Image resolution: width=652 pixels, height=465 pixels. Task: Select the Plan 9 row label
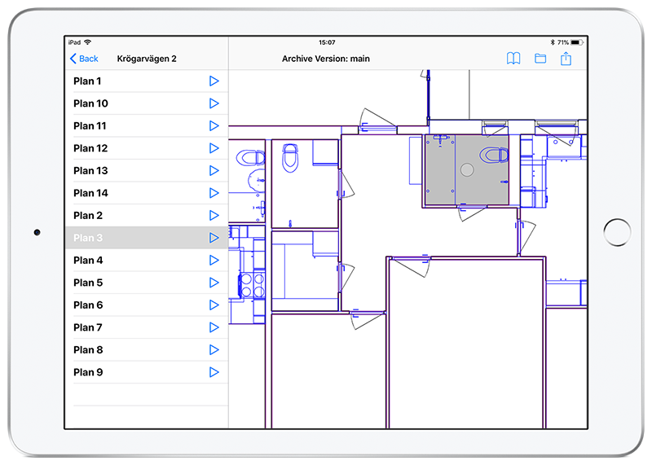pos(88,373)
